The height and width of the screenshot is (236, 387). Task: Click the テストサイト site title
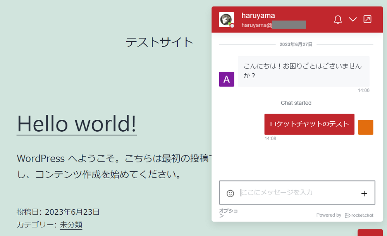point(159,42)
